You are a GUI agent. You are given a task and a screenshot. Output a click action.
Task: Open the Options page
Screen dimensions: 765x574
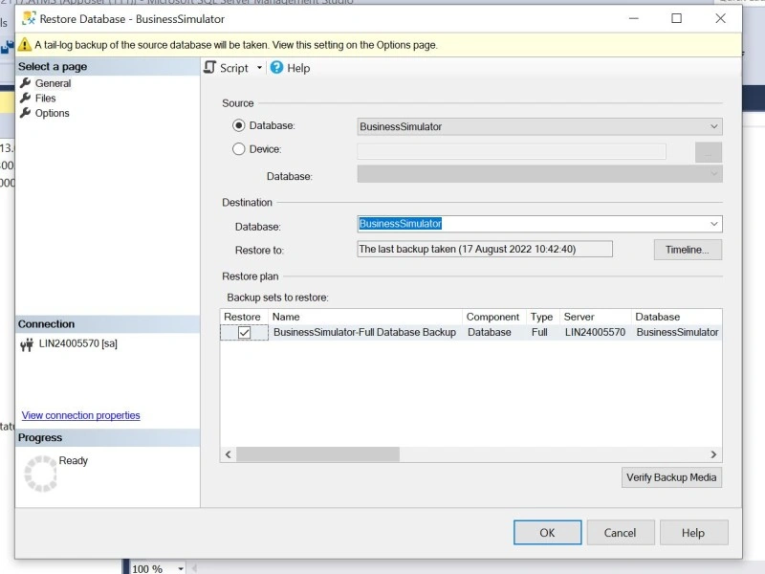[x=53, y=113]
